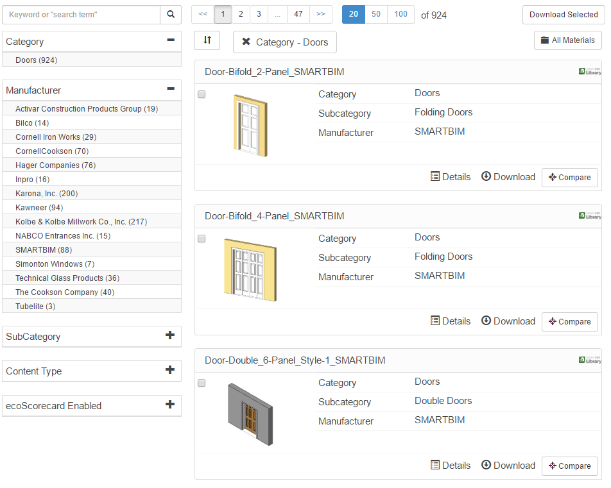611x488 pixels.
Task: Download the Door-Bifold_2-Panel_SMARTBIM file
Action: point(508,177)
